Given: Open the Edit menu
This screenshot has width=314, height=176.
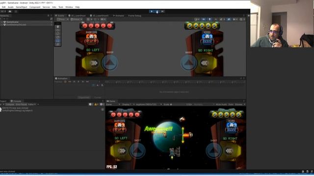Looking at the screenshot, I should pyautogui.click(x=3, y=7).
